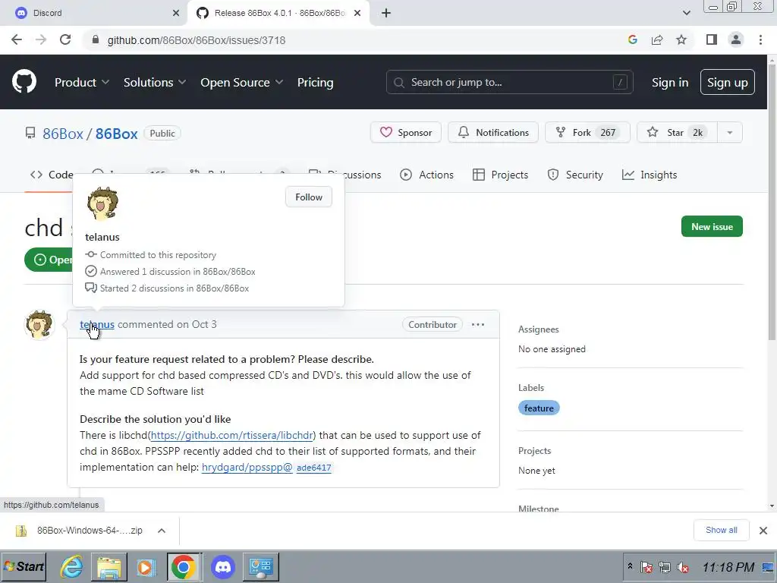The width and height of the screenshot is (777, 583).
Task: Click the green New issue button
Action: point(712,226)
